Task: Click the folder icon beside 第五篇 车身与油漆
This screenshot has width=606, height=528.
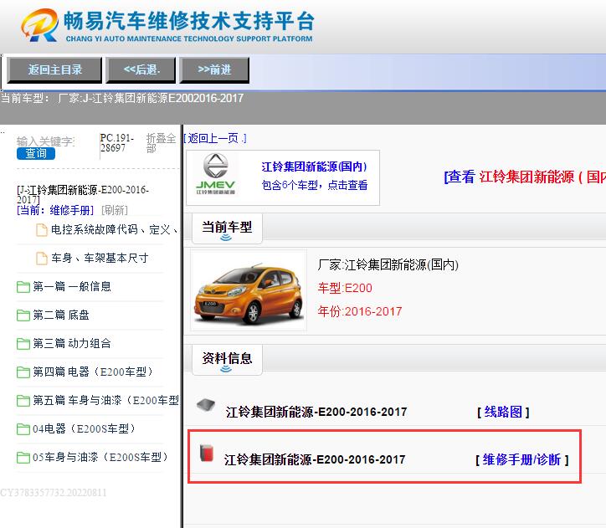Action: (23, 401)
